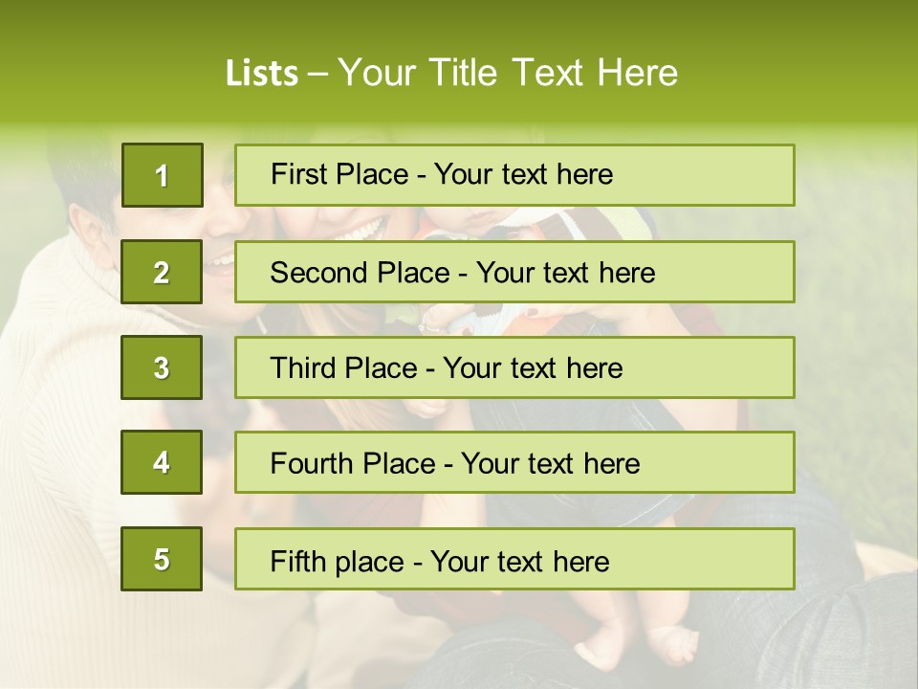Select the number 2 box
The image size is (918, 689).
(x=162, y=272)
